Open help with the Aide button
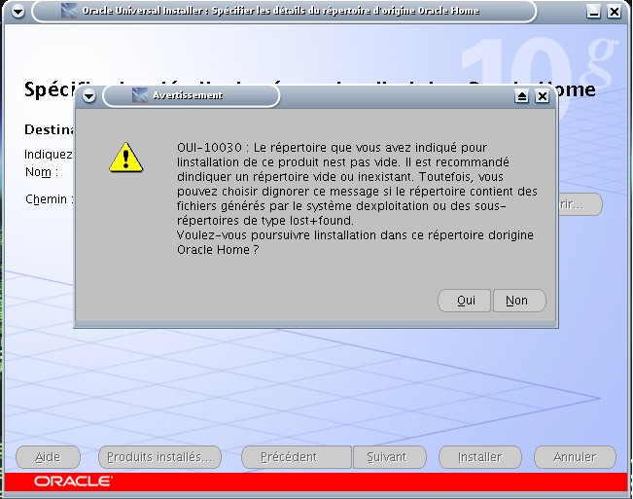The width and height of the screenshot is (633, 499). click(x=48, y=457)
